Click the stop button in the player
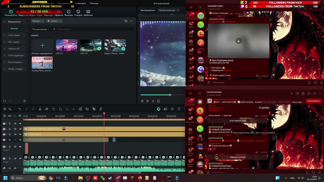The image size is (324, 182). tap(158, 101)
